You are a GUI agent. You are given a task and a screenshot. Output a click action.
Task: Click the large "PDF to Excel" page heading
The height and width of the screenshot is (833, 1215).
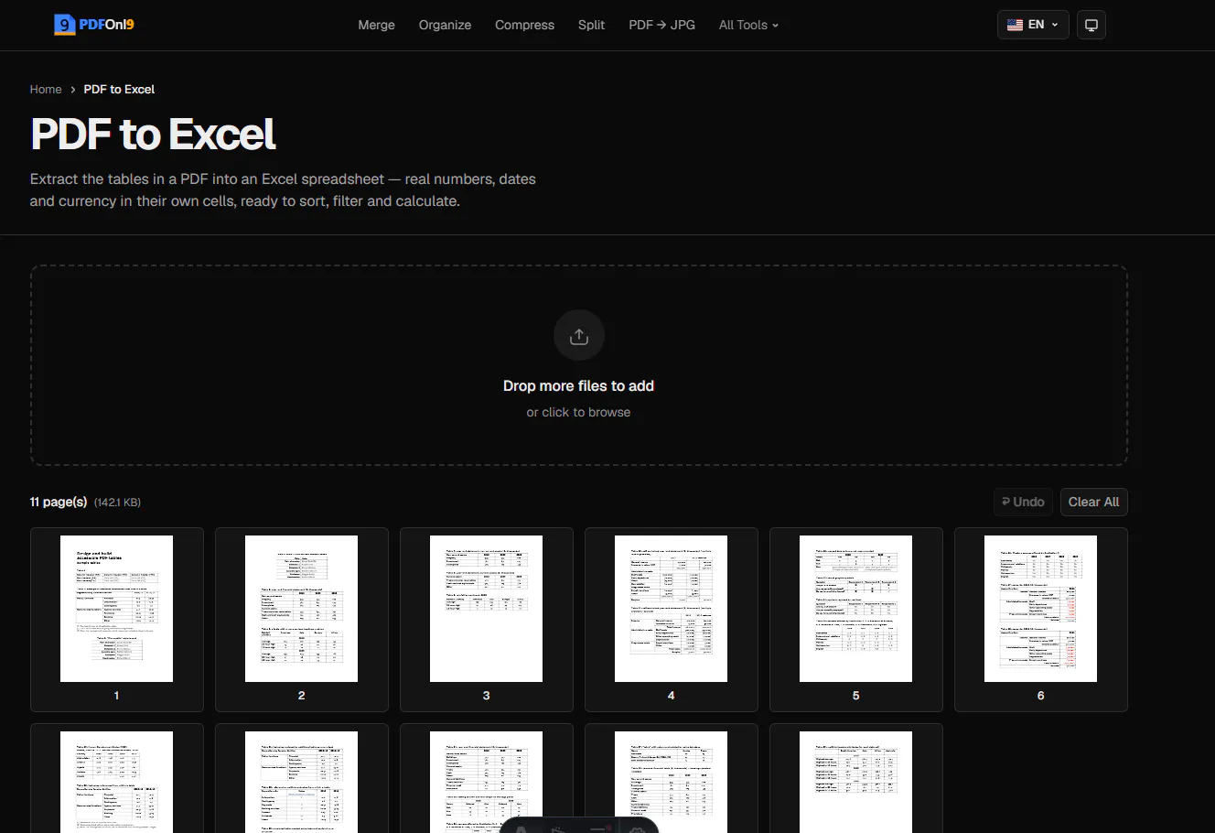153,135
